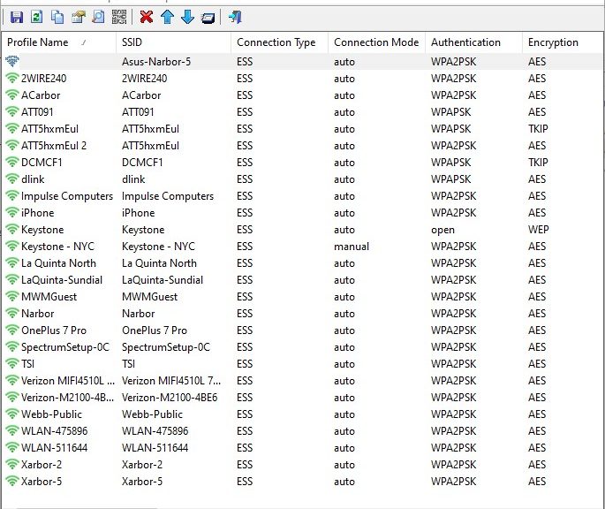Click the Wi-Fi icon beside Narbor profile

tap(12, 313)
